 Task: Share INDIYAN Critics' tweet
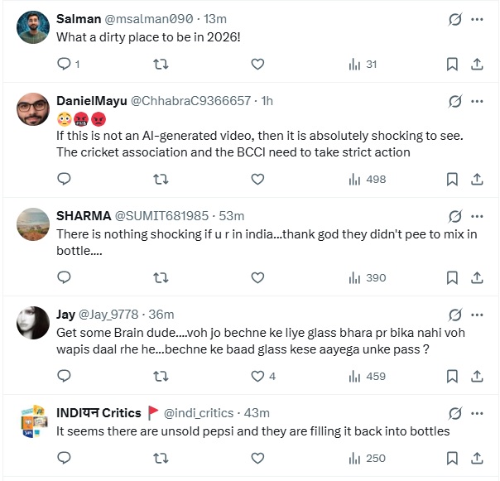[x=477, y=458]
